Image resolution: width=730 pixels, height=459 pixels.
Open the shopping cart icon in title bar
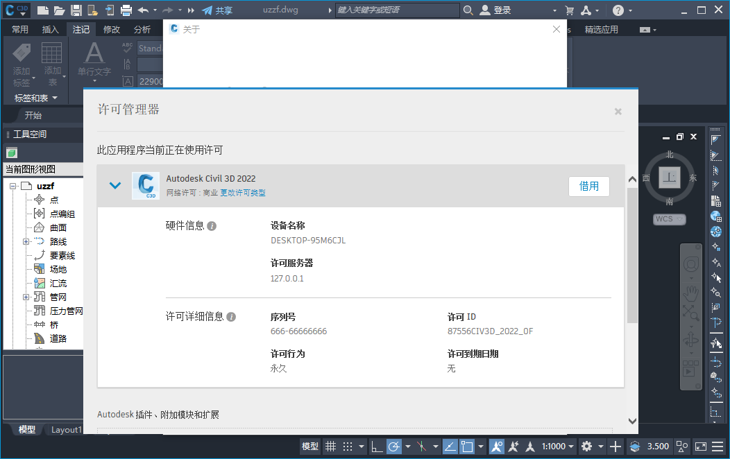point(570,10)
